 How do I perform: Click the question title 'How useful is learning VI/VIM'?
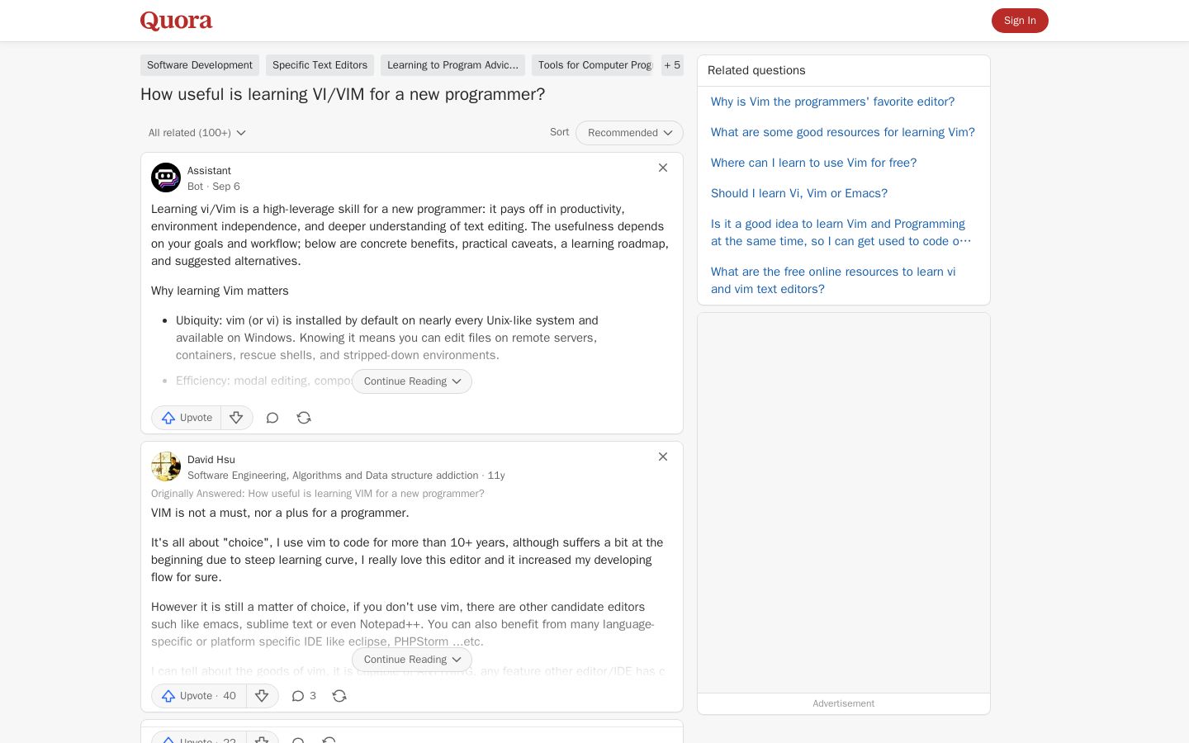pyautogui.click(x=343, y=94)
